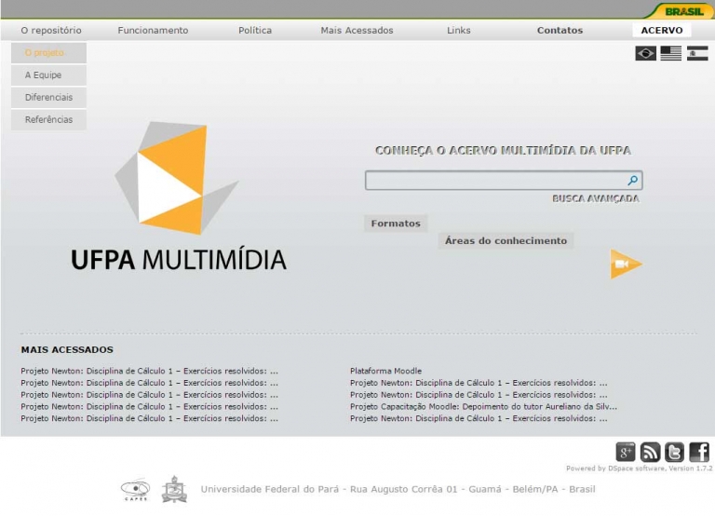Image resolution: width=715 pixels, height=516 pixels.
Task: Open the Facebook social icon
Action: 699,452
